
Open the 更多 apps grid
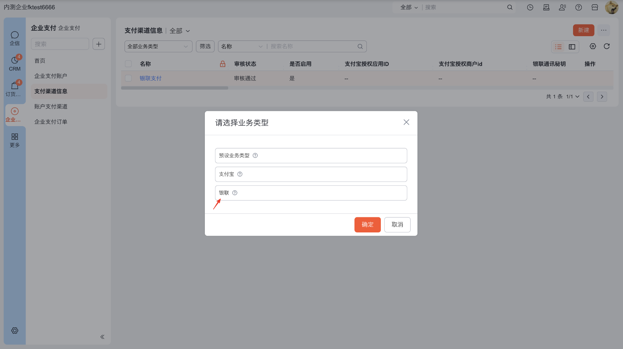pos(15,140)
